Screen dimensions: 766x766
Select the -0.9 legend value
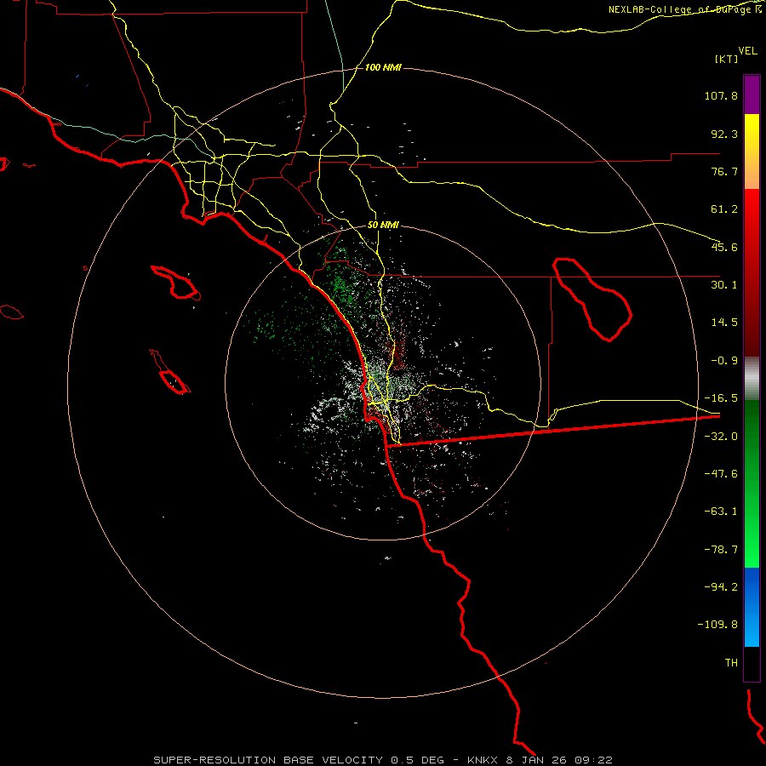(x=724, y=361)
